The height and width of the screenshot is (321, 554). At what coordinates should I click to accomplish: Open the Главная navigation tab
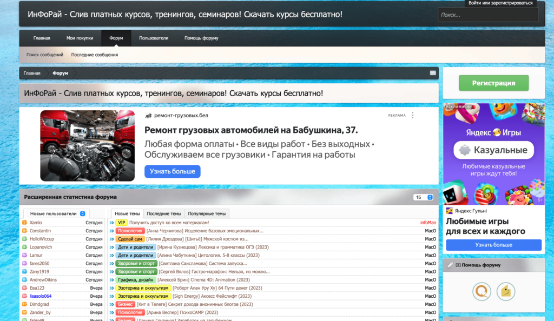click(42, 38)
